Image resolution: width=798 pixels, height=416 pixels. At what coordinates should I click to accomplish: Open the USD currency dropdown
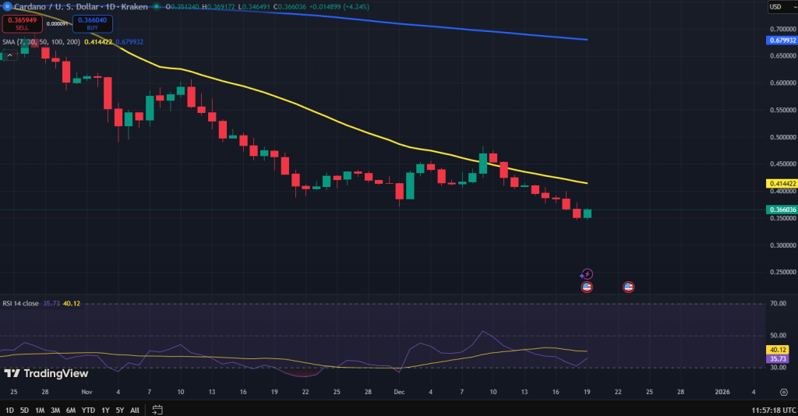pos(782,6)
